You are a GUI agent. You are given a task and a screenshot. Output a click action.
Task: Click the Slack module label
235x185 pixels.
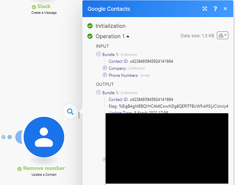[x=44, y=6]
